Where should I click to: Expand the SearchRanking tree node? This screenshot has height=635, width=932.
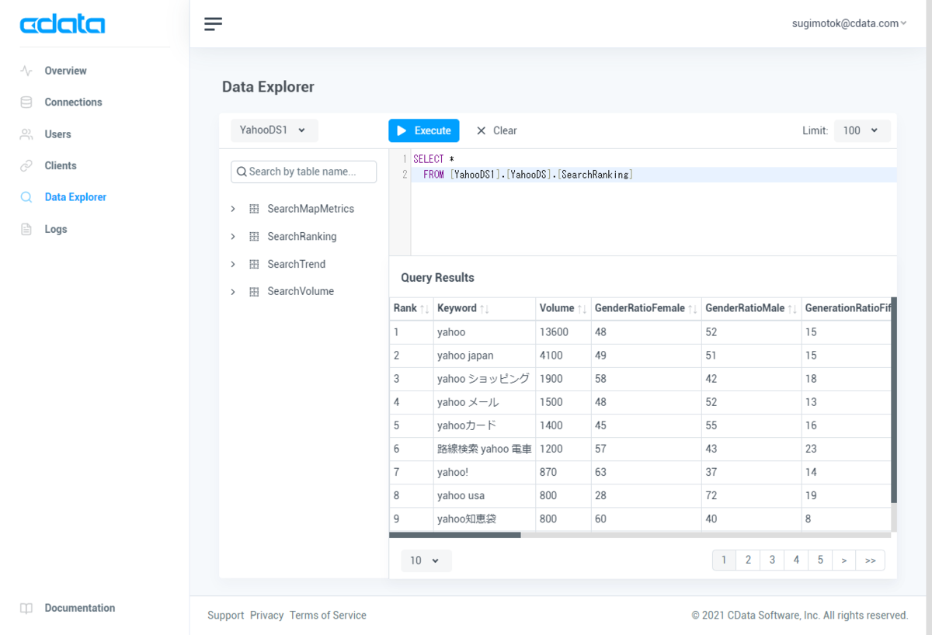click(233, 237)
